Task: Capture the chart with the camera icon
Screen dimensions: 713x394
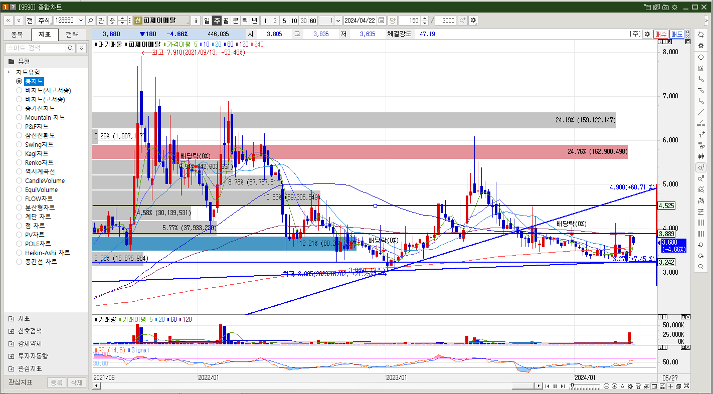Action: pos(665,7)
